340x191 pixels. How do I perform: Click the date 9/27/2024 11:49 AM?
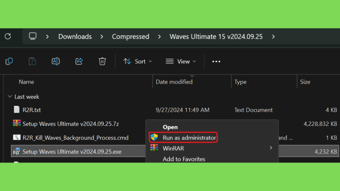(183, 110)
